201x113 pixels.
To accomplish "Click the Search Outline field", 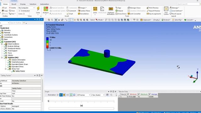I will coord(16,23).
